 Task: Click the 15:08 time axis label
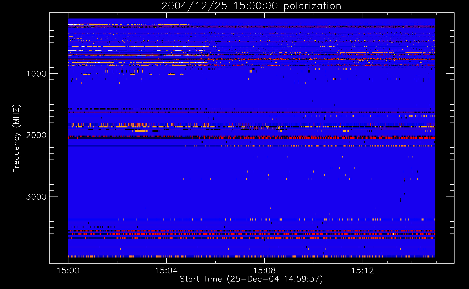[x=264, y=271]
